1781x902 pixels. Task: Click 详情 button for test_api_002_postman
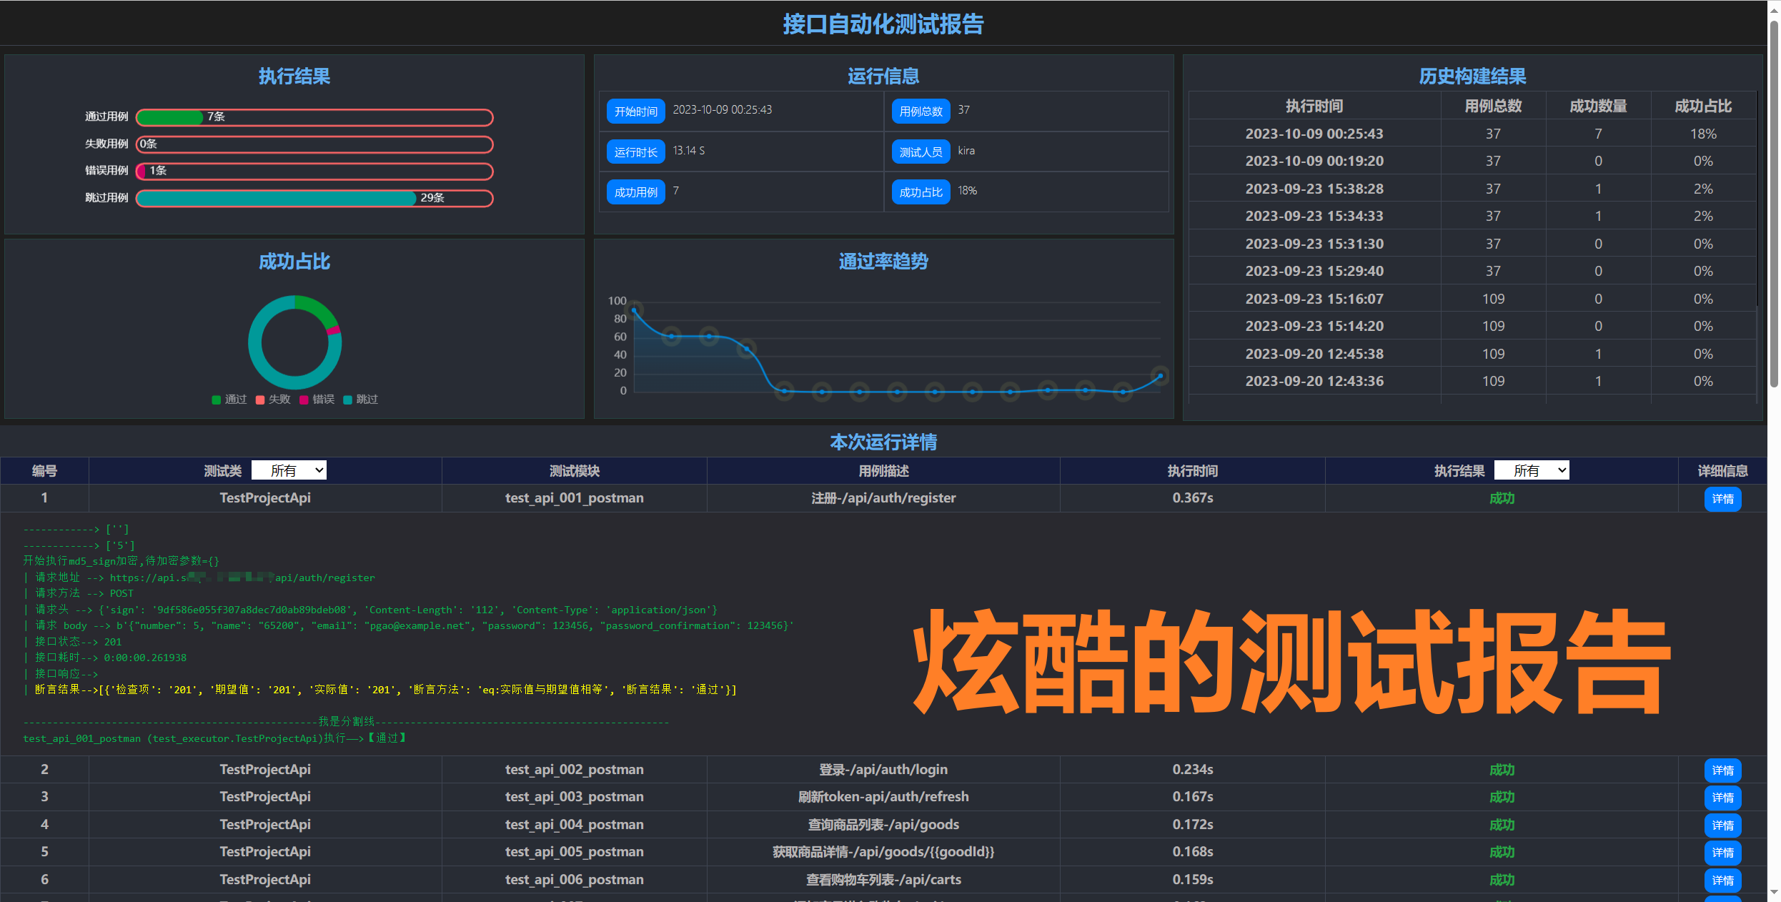pyautogui.click(x=1722, y=770)
